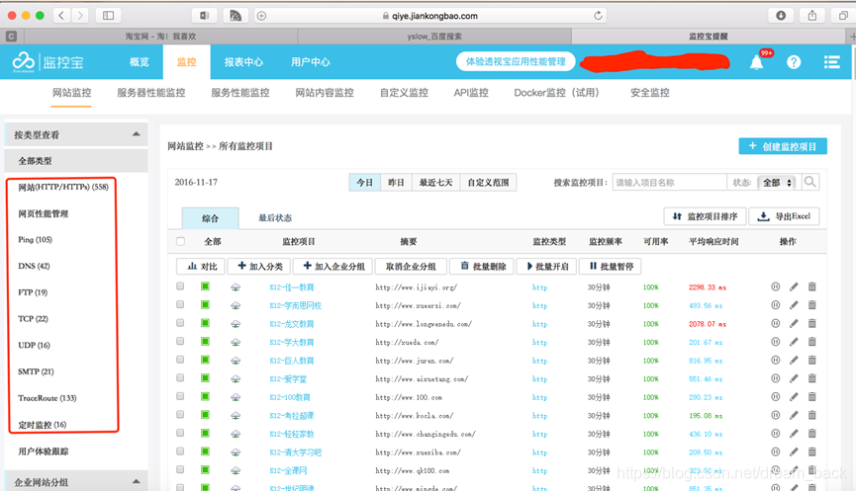The image size is (856, 491).
Task: Collapse the 企业网站分组 section
Action: click(136, 482)
